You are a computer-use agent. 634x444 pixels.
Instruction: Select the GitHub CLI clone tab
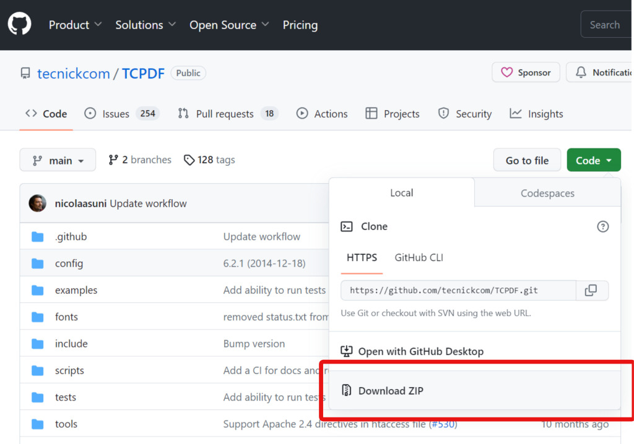(419, 257)
